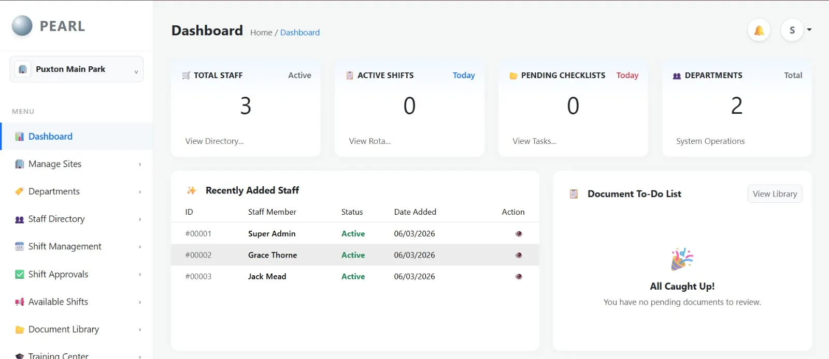829x359 pixels.
Task: Click the Grace Thorne staff name
Action: [x=273, y=255]
